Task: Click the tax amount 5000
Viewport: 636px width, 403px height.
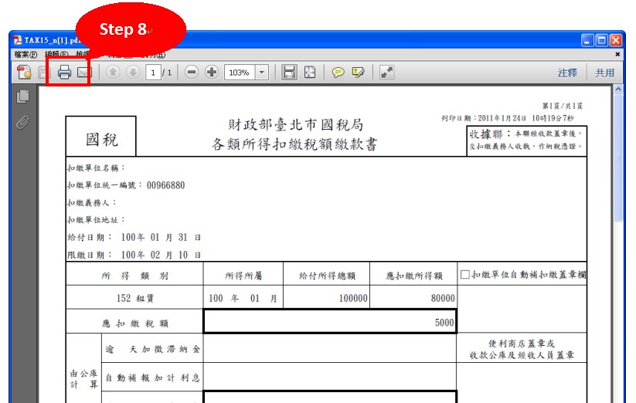Action: tap(444, 323)
